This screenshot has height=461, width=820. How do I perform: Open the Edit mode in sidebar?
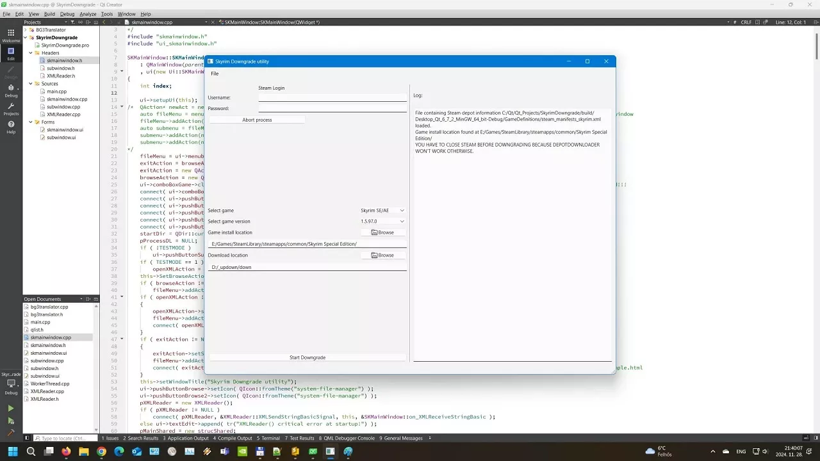click(11, 54)
